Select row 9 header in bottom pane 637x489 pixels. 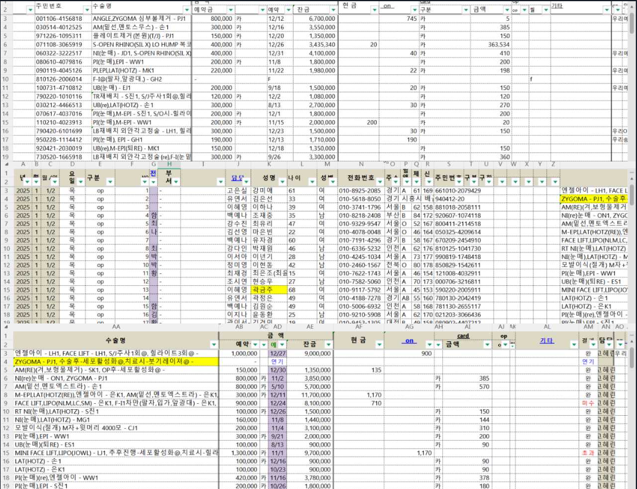[6, 403]
